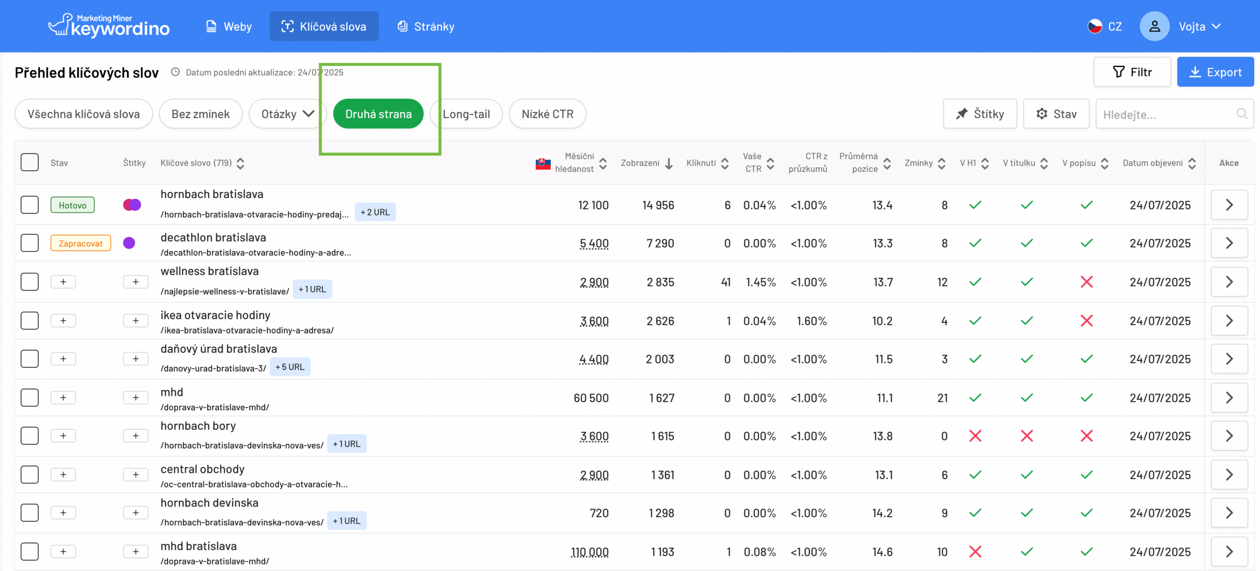Add label to mhd row
1260x571 pixels.
pos(136,397)
